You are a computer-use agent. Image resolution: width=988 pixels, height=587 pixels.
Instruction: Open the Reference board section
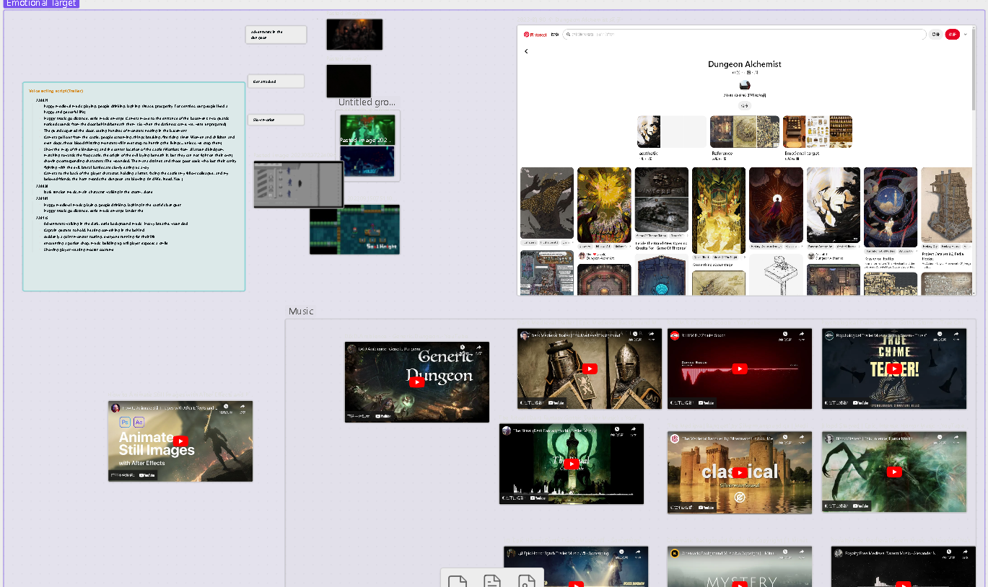pyautogui.click(x=744, y=132)
